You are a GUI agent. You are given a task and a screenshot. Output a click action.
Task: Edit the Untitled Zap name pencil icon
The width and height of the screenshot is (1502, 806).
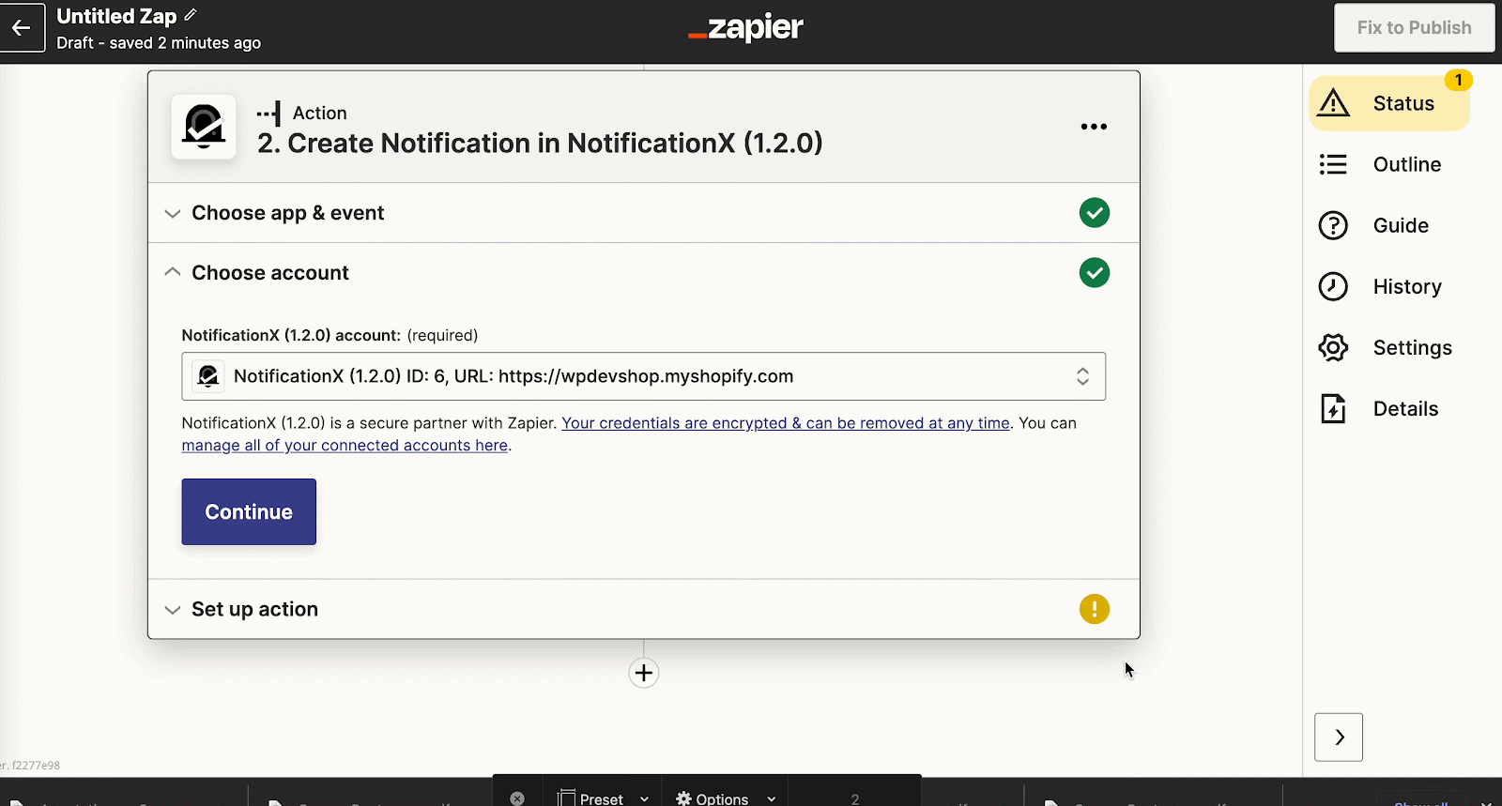click(x=191, y=15)
